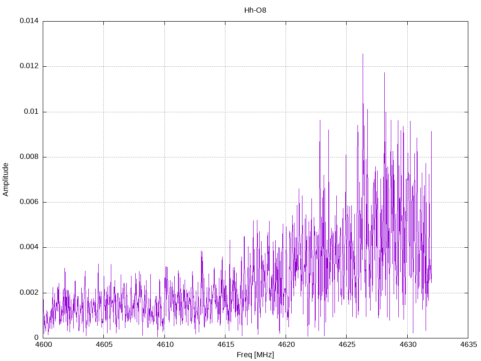
Task: Click the 0.006 y-axis tick label
Action: [x=29, y=202]
